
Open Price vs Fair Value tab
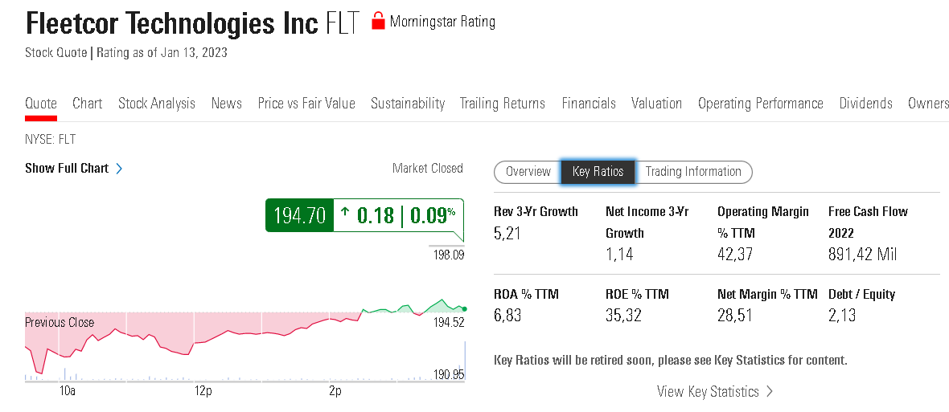306,104
